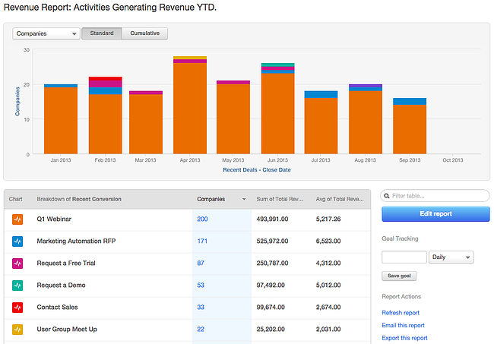494x344 pixels.
Task: Click the 6,523.00 average cell
Action: pyautogui.click(x=328, y=241)
